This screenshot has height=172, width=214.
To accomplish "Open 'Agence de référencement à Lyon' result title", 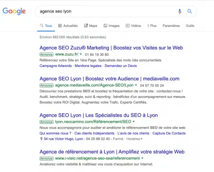I will [112, 151].
